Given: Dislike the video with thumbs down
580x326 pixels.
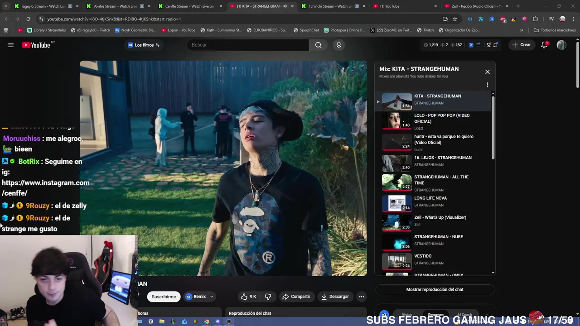Looking at the screenshot, I should click(268, 297).
